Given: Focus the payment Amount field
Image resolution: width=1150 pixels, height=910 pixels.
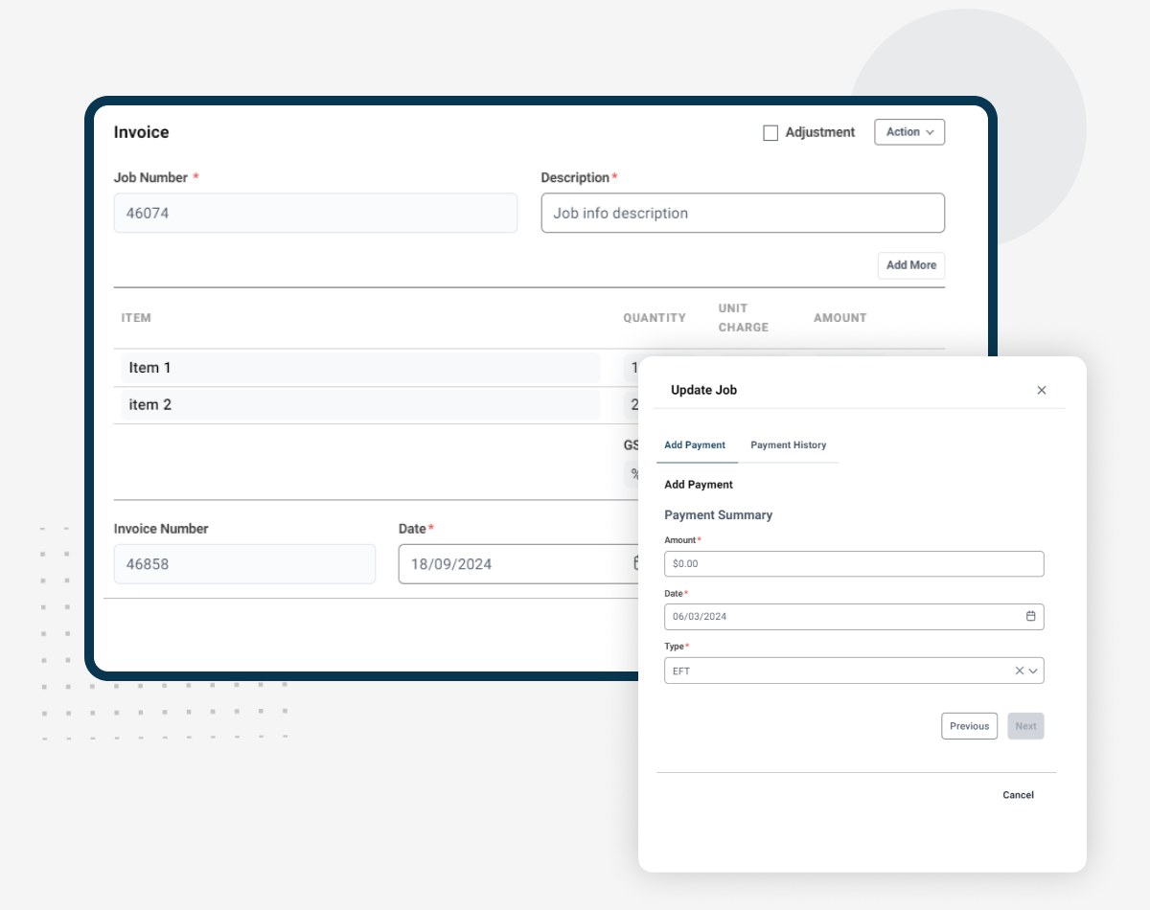Looking at the screenshot, I should tap(853, 564).
